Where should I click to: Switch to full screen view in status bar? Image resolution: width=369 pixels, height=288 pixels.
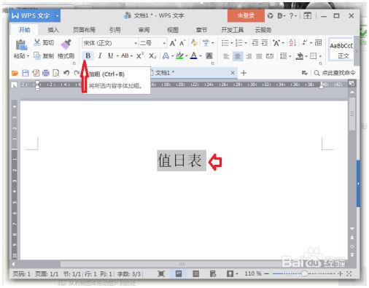tap(161, 274)
